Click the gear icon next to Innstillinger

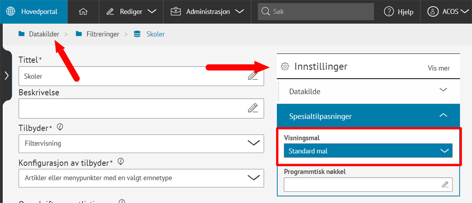(285, 66)
